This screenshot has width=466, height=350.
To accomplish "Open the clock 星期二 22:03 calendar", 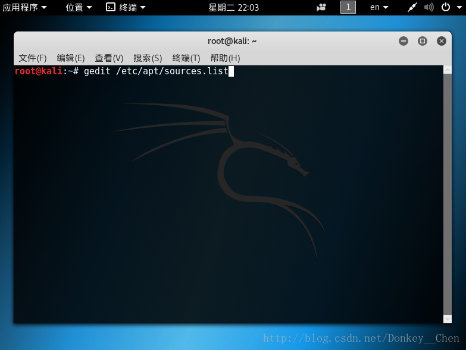I will [x=233, y=7].
